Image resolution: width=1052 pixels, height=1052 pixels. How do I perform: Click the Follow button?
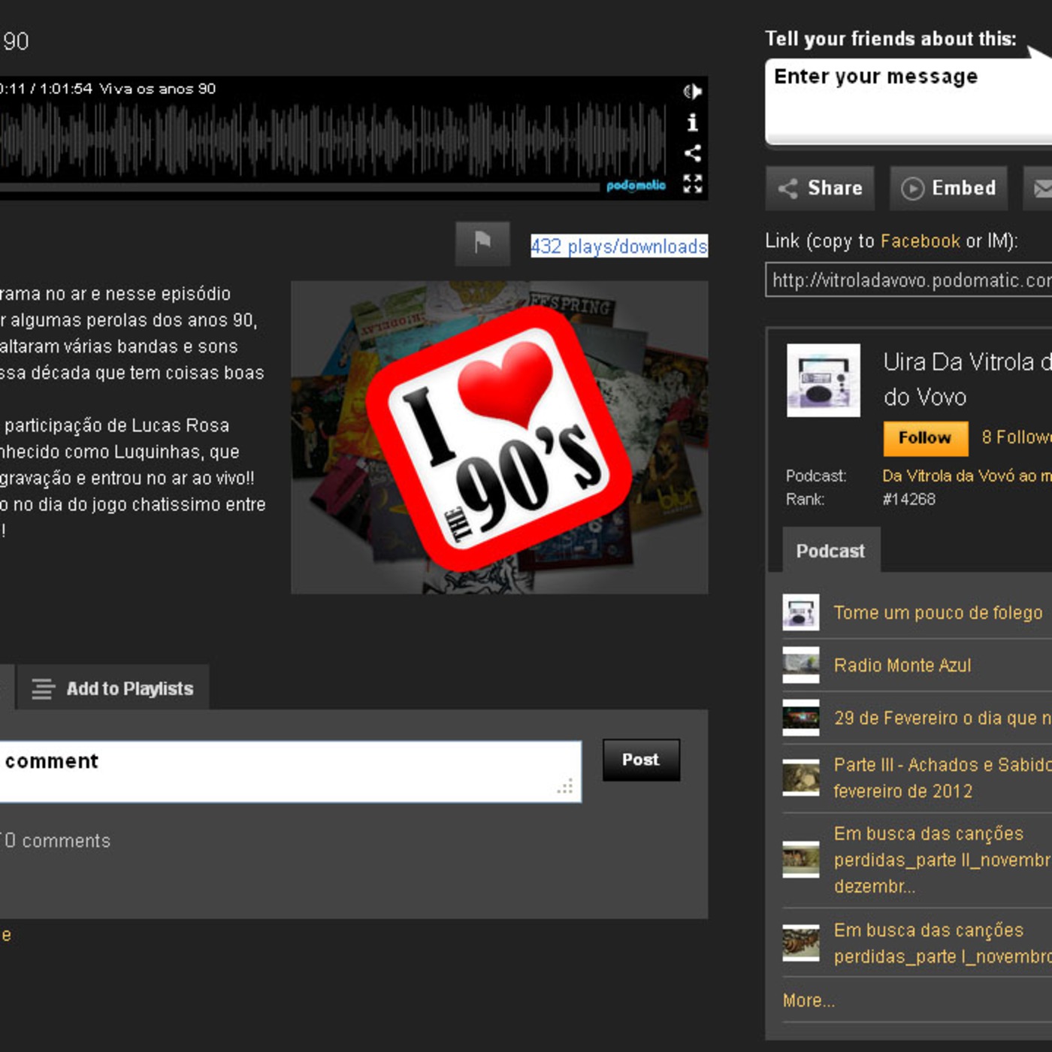pyautogui.click(x=924, y=438)
